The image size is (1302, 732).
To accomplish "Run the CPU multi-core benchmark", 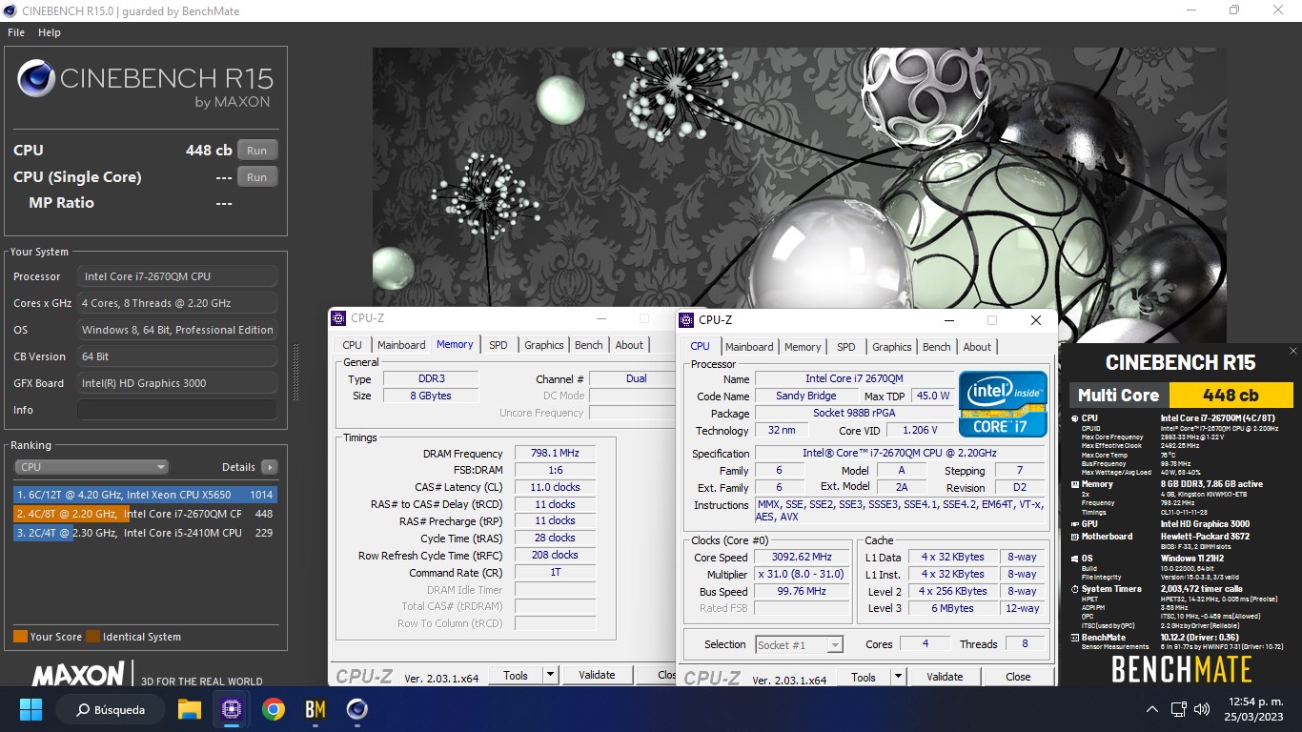I will tap(257, 151).
